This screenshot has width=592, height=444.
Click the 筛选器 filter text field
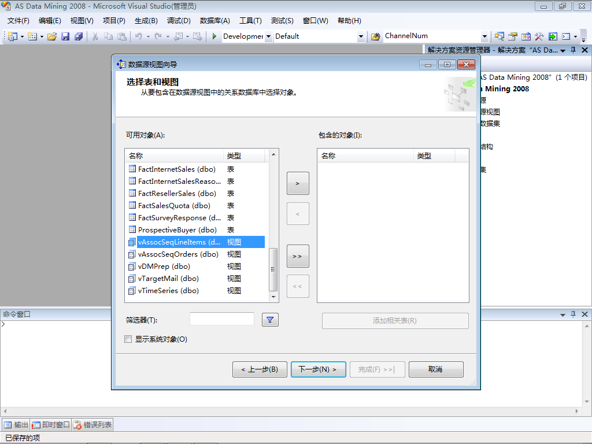pos(222,319)
